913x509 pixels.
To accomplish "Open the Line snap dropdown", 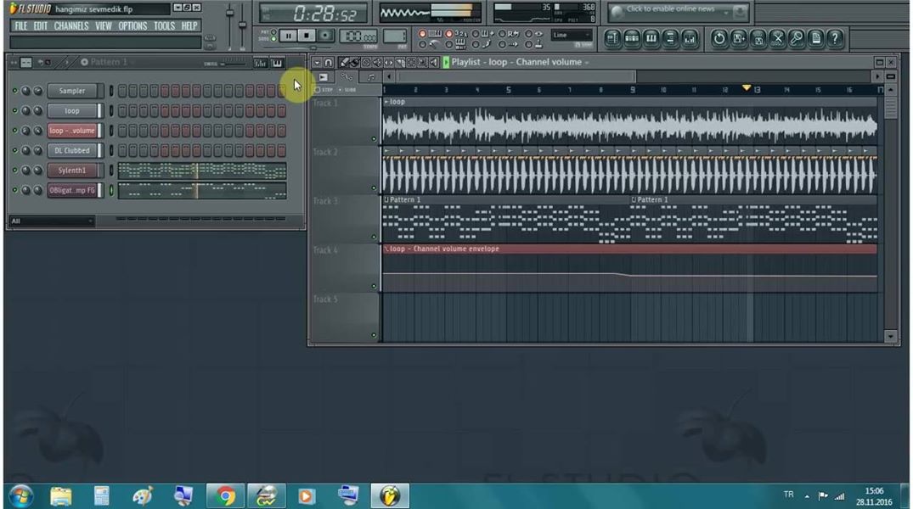I will (572, 36).
